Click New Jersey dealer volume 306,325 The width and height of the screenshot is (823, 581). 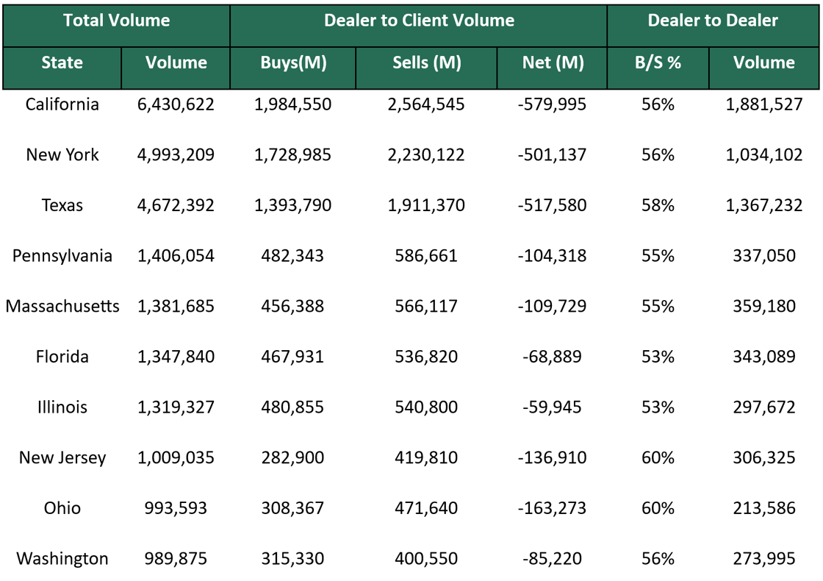(x=764, y=457)
